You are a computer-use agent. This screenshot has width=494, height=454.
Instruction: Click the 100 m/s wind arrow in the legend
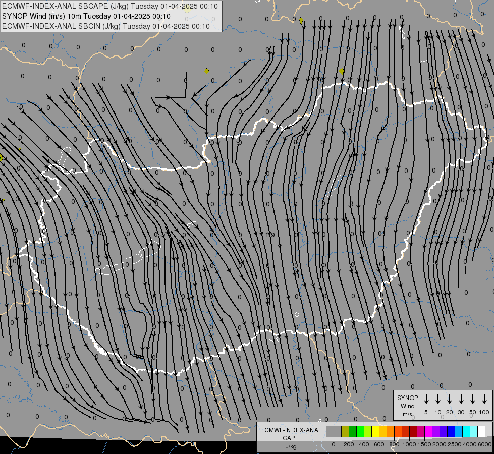[484, 399]
